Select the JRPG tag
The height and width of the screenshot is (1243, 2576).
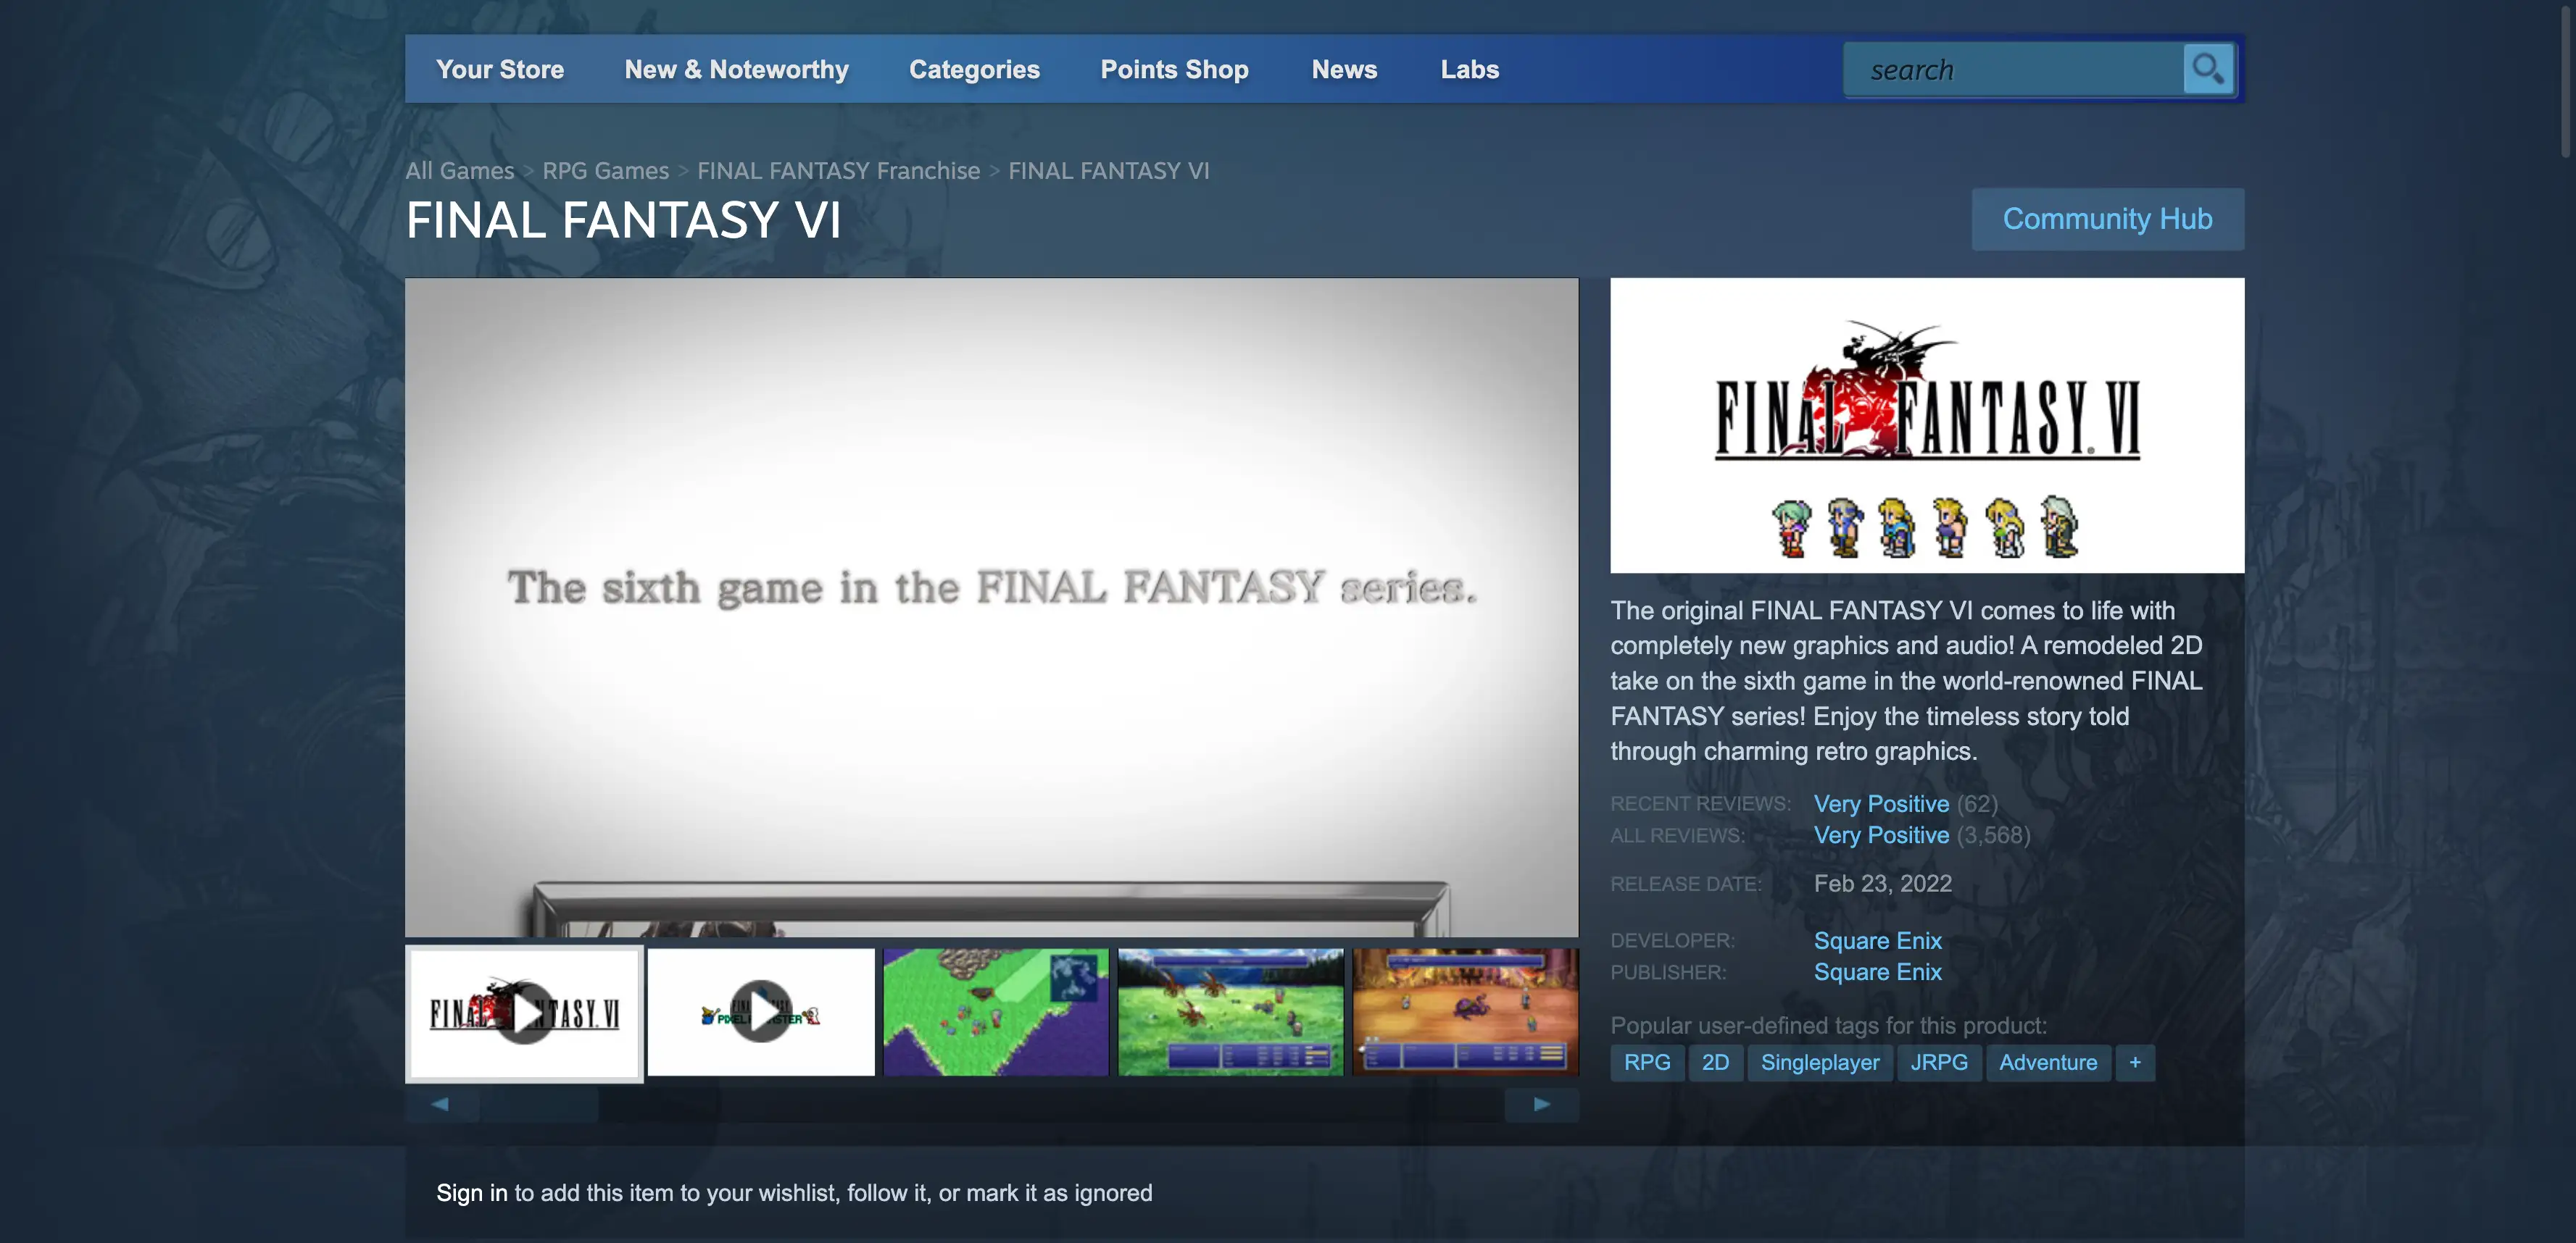click(1939, 1062)
